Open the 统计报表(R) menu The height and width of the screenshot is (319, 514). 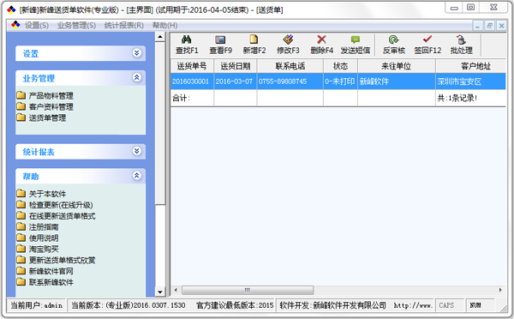click(124, 25)
